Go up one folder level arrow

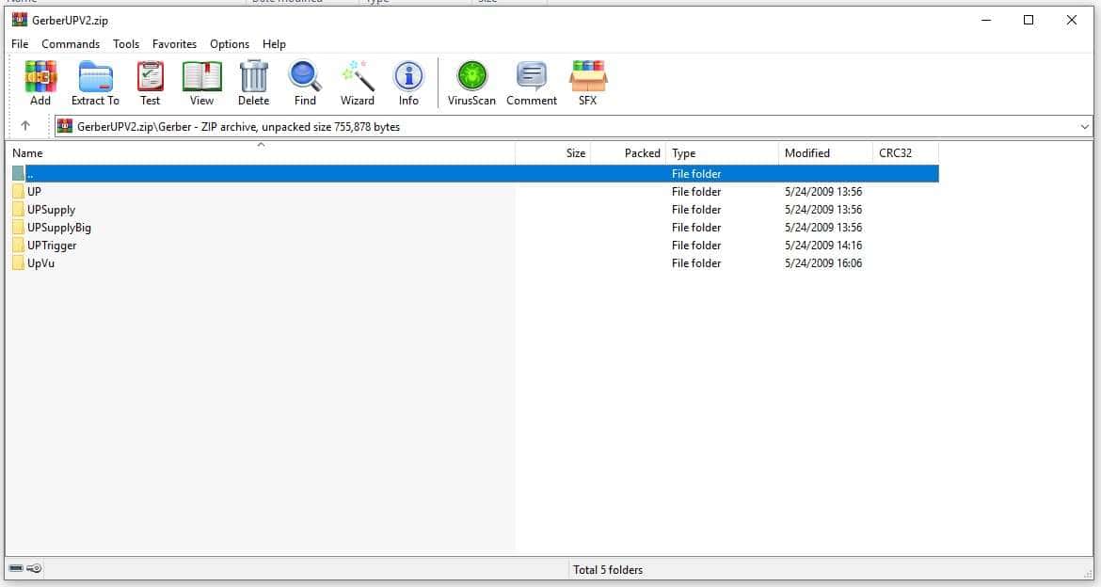(x=25, y=126)
